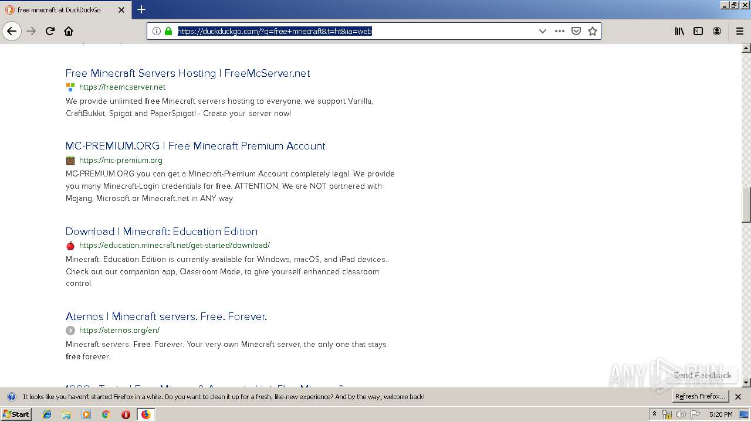The image size is (751, 422).
Task: Show the Firefox sidebars
Action: (698, 31)
